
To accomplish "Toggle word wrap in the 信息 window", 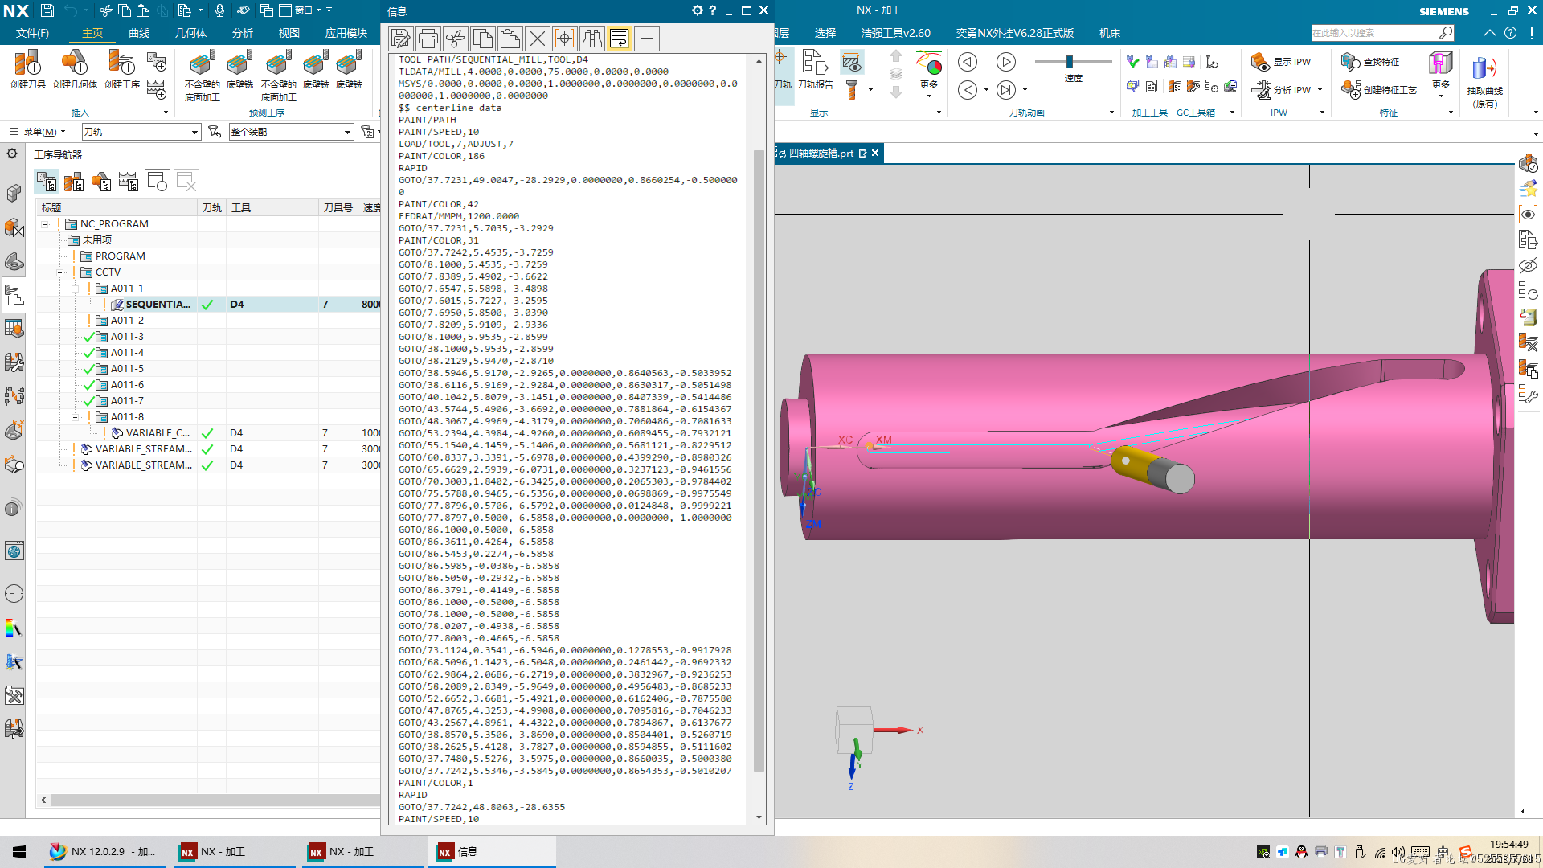I will pyautogui.click(x=620, y=39).
